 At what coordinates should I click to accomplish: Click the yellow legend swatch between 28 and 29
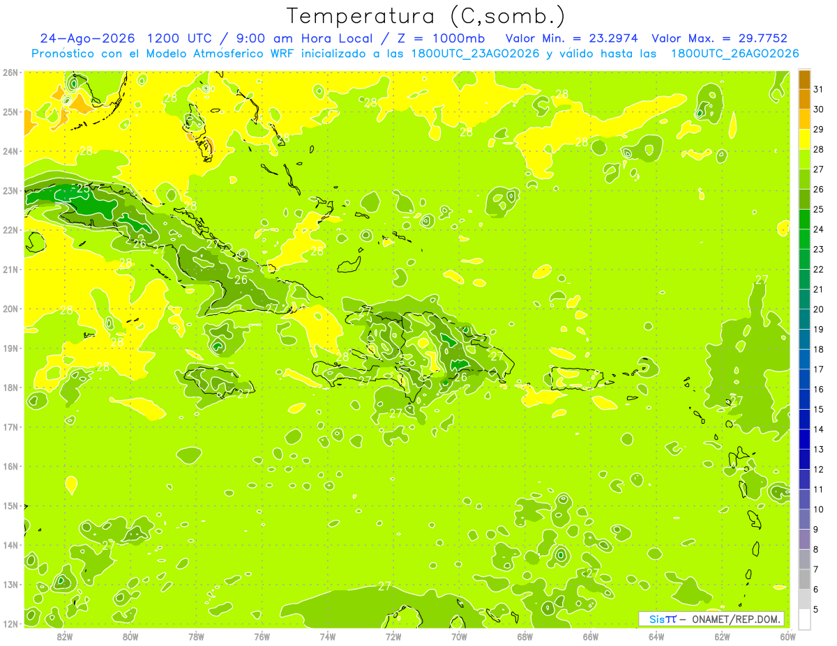pyautogui.click(x=804, y=139)
